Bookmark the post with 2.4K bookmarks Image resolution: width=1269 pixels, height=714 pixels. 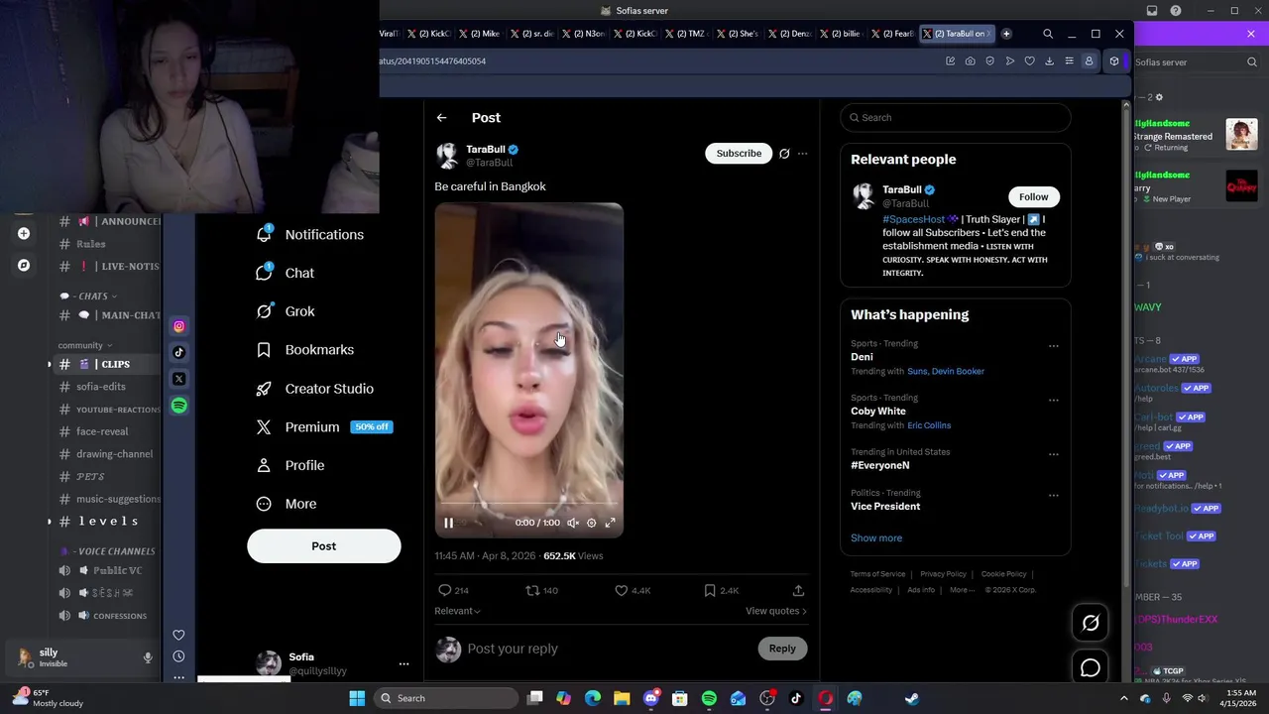point(721,591)
